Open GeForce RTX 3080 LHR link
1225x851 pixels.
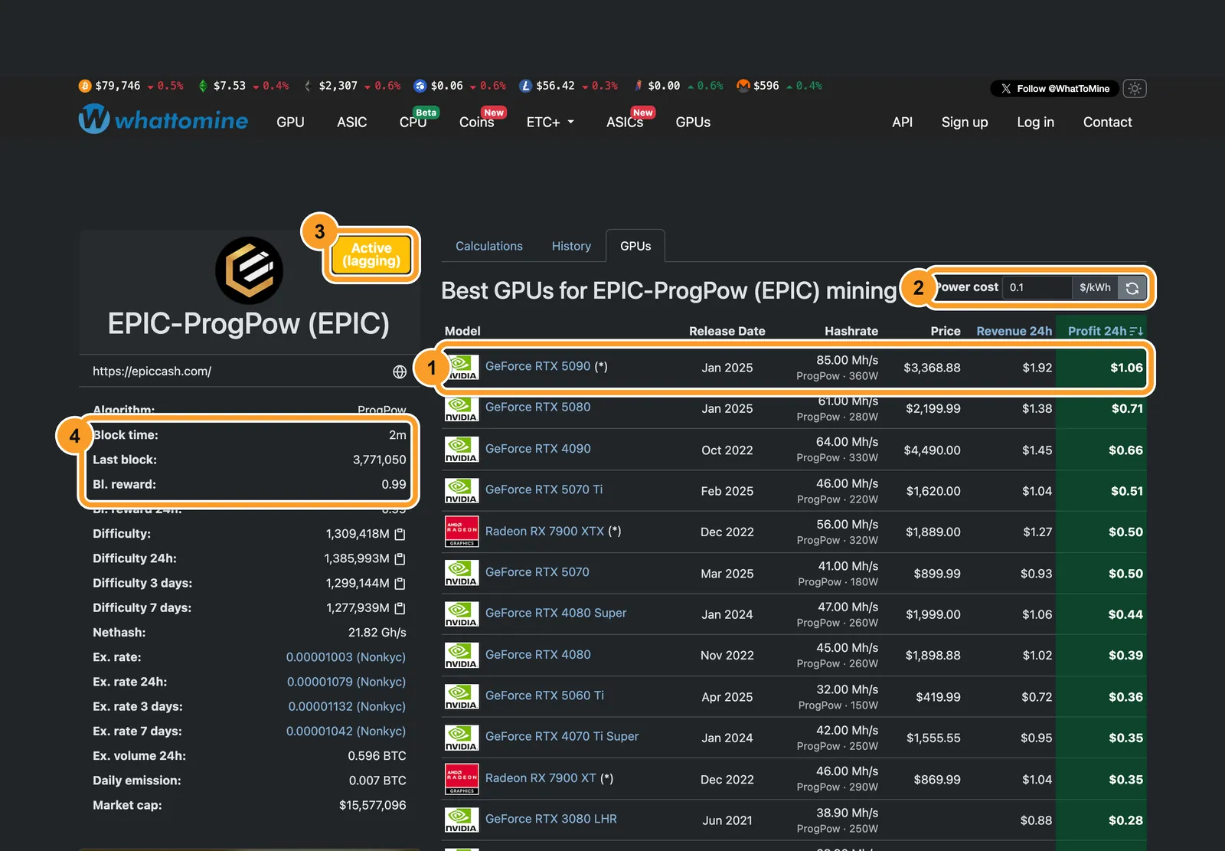coord(551,819)
